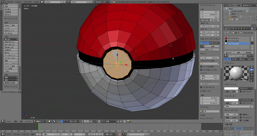Click the white diffuse color swatch
Image resolution: width=257 pixels, height=136 pixels.
pyautogui.click(x=231, y=89)
